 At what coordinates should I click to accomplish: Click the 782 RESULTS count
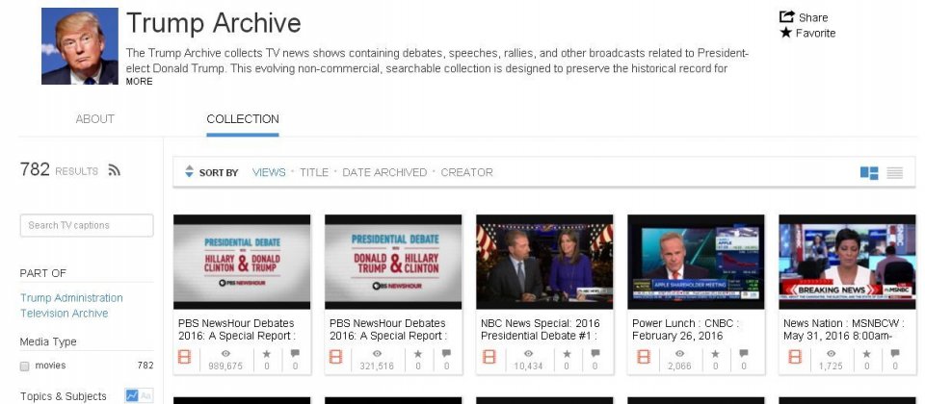(59, 169)
